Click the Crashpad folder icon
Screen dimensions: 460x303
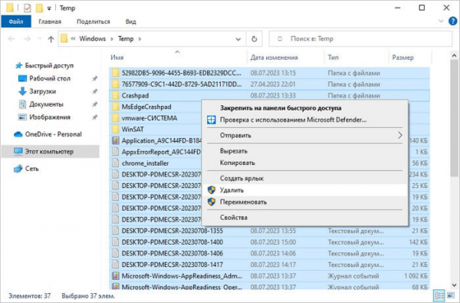click(x=116, y=95)
